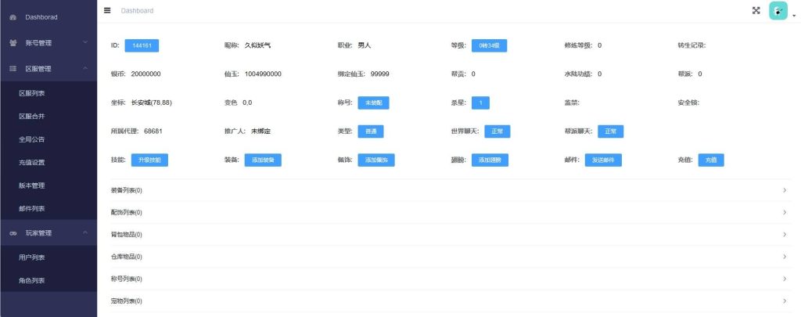
Task: Click the 杀星 value 1 button
Action: pos(480,103)
